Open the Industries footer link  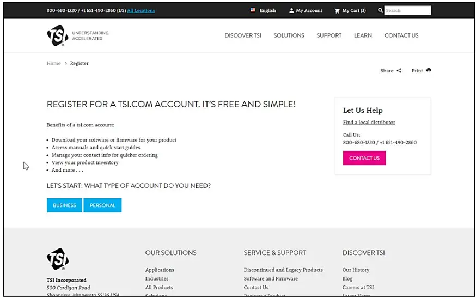157,278
